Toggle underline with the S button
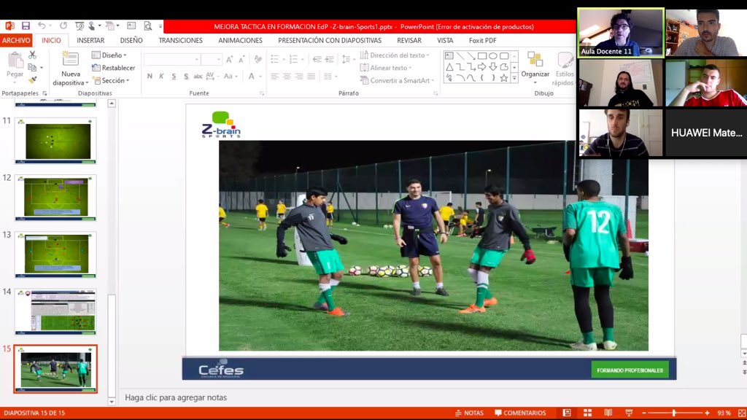The image size is (747, 420). pyautogui.click(x=174, y=76)
